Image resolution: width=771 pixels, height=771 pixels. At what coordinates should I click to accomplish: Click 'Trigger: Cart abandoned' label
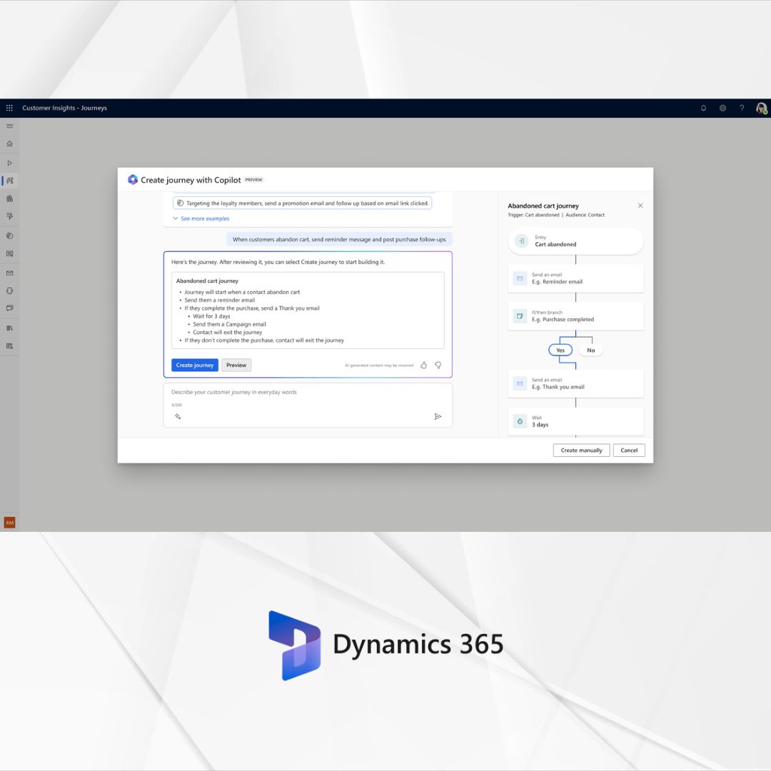pyautogui.click(x=533, y=215)
